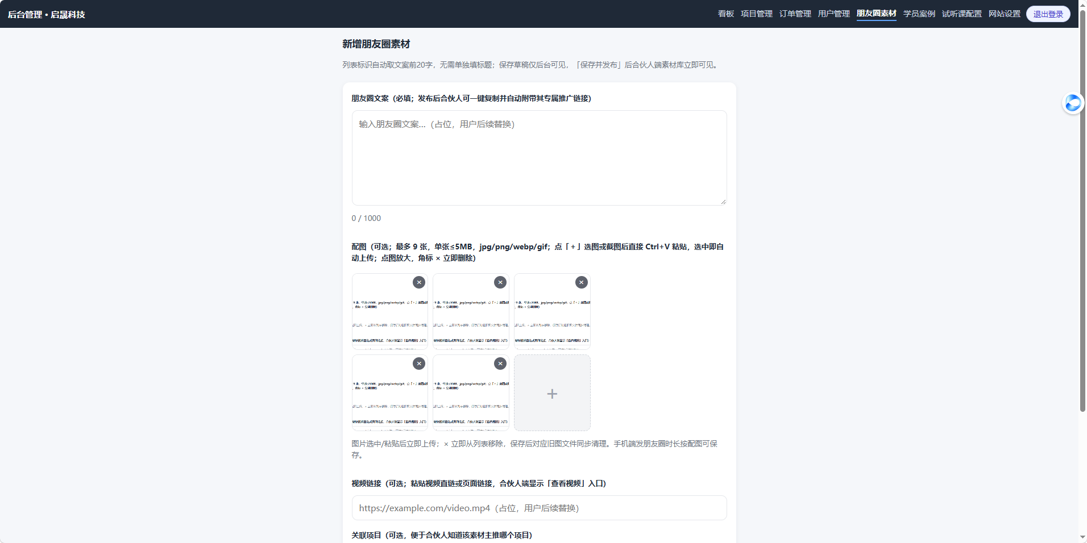Open 学员案例 page

(919, 14)
